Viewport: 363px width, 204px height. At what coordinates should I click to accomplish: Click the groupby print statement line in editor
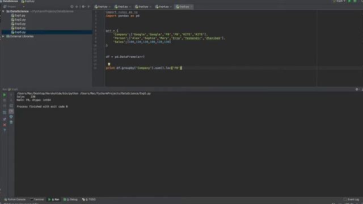point(143,68)
